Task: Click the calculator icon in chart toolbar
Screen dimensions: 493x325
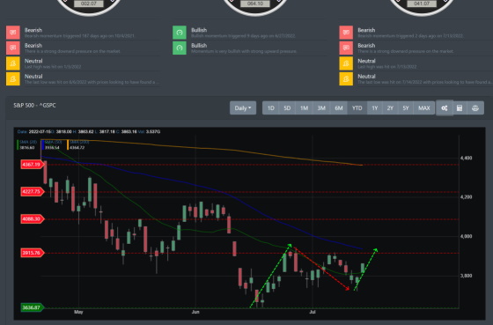Action: 460,108
